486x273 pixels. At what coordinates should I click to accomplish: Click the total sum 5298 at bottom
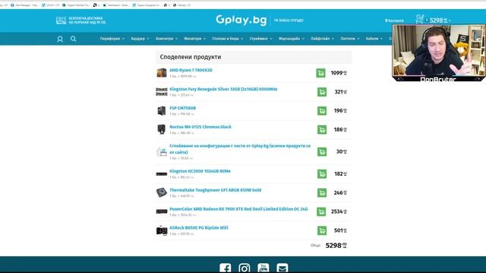[x=336, y=246]
